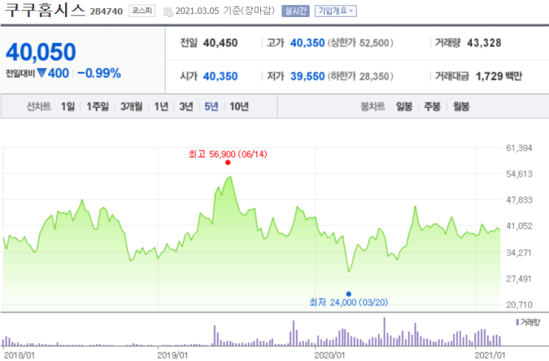
Task: Click the 거래량 value 43,328
Action: pos(484,43)
